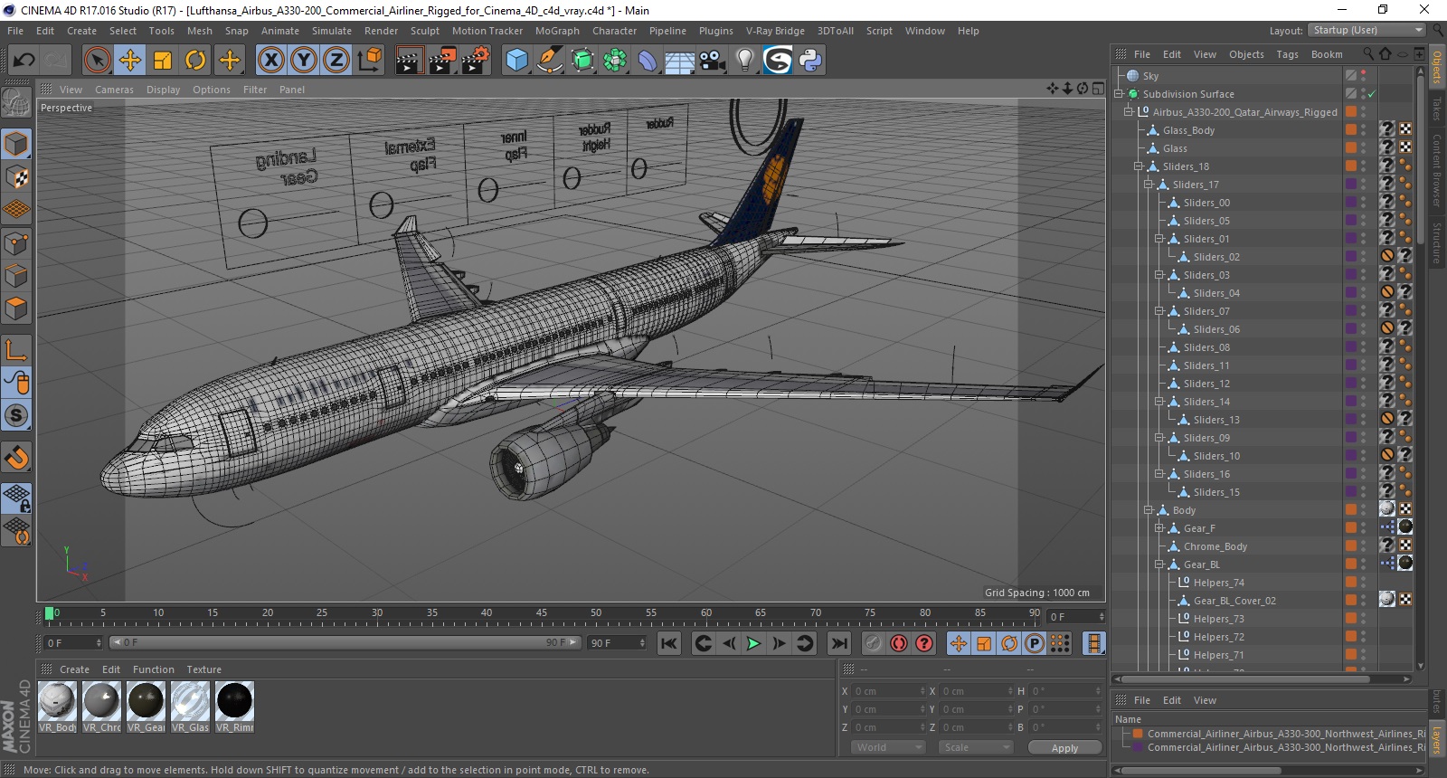
Task: Click the Undo arrow icon
Action: (x=24, y=61)
